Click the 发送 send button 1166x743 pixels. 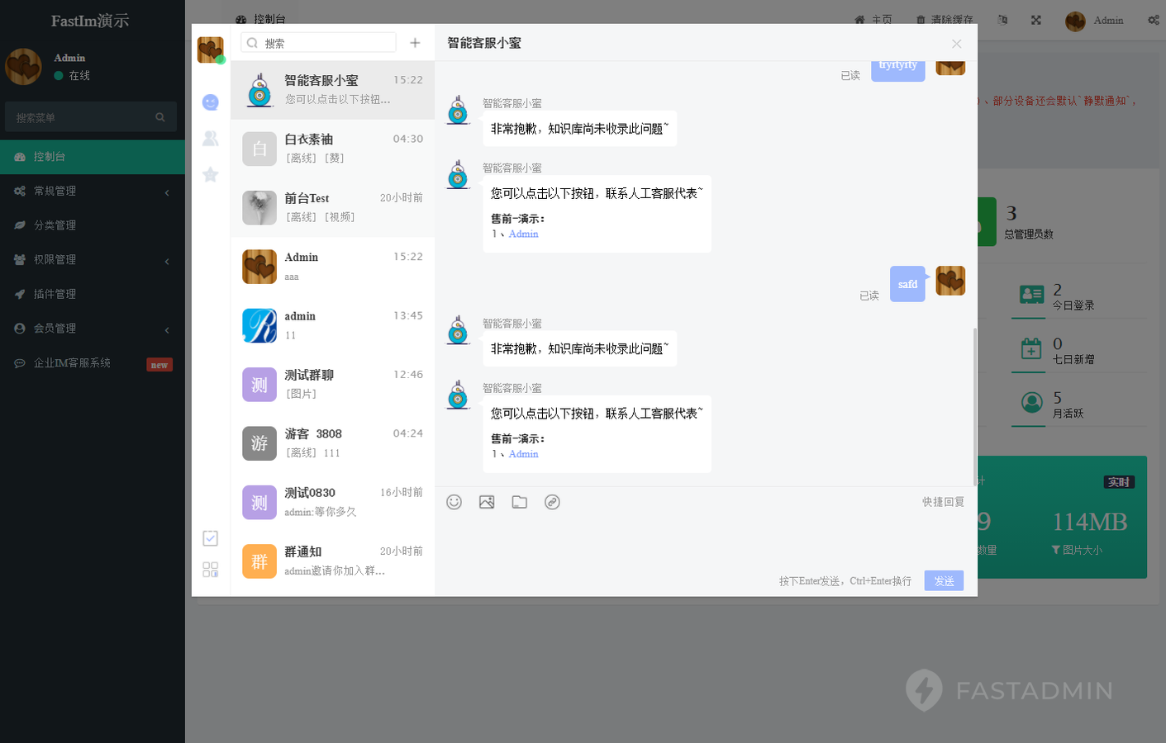point(944,581)
